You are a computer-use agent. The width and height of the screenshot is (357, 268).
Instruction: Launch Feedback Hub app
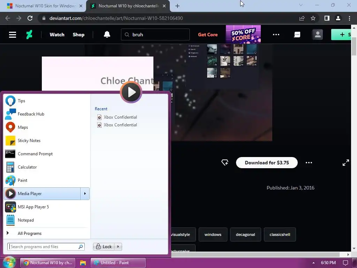pyautogui.click(x=47, y=114)
